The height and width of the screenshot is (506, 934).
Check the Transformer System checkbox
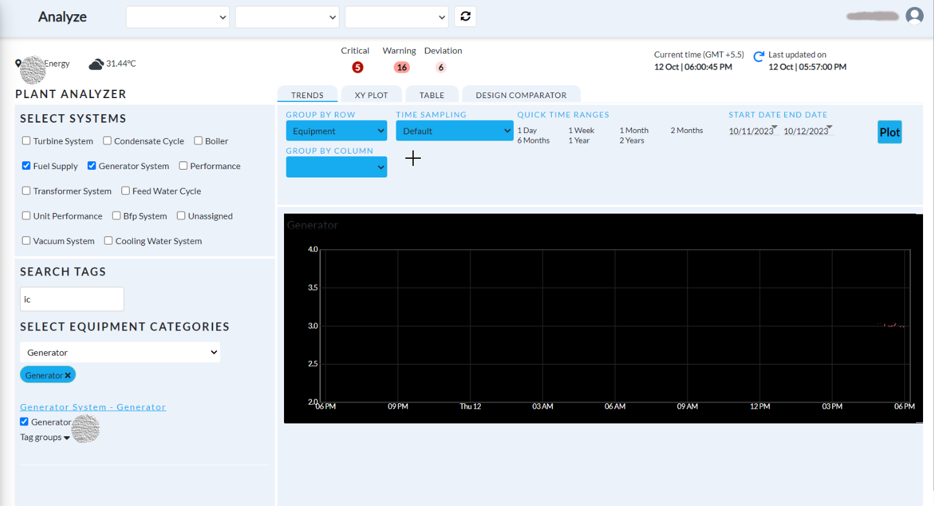[26, 191]
